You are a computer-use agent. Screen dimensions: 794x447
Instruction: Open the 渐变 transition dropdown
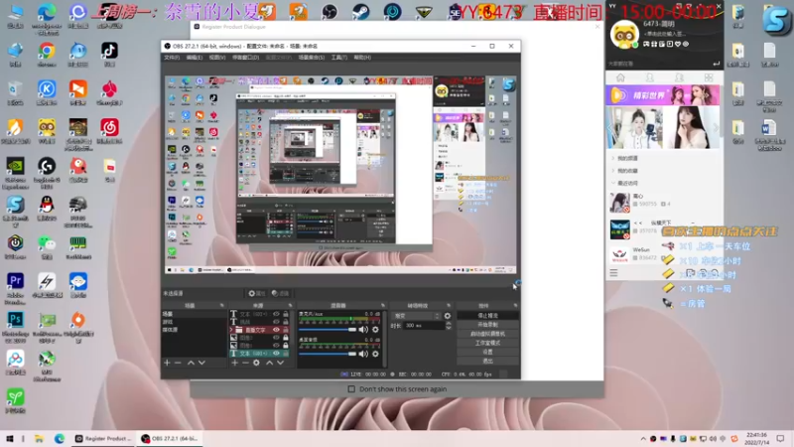[x=416, y=316]
